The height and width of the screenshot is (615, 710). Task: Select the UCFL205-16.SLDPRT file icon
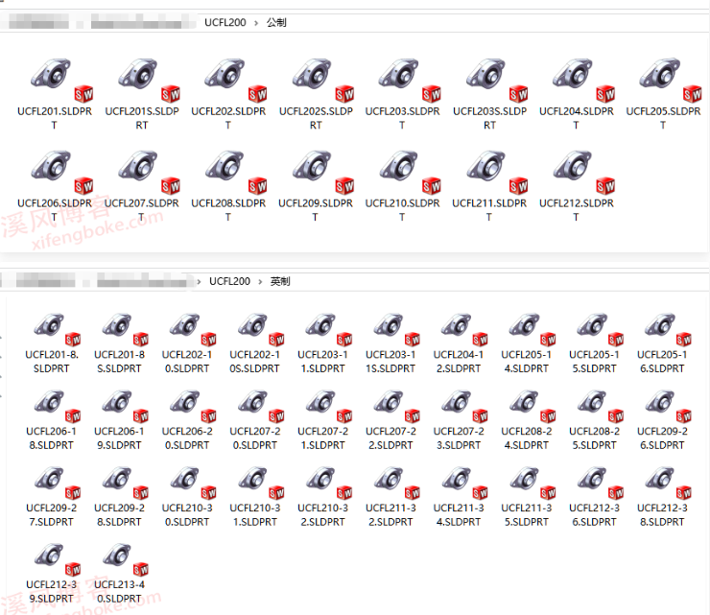(x=668, y=330)
